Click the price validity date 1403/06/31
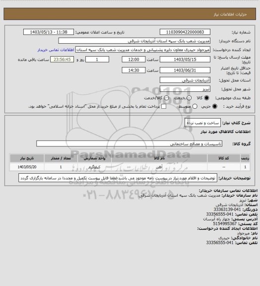This screenshot has width=260, height=286. [x=185, y=70]
